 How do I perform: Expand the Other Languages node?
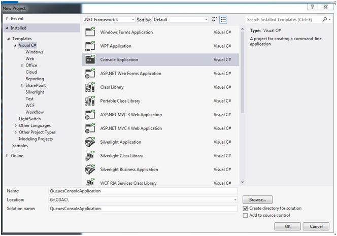pyautogui.click(x=15, y=125)
